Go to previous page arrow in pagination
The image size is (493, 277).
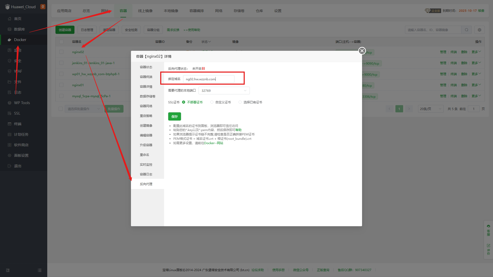(x=389, y=109)
